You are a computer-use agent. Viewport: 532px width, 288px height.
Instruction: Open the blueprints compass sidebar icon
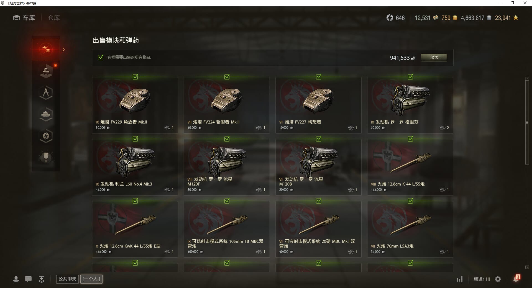pos(46,93)
